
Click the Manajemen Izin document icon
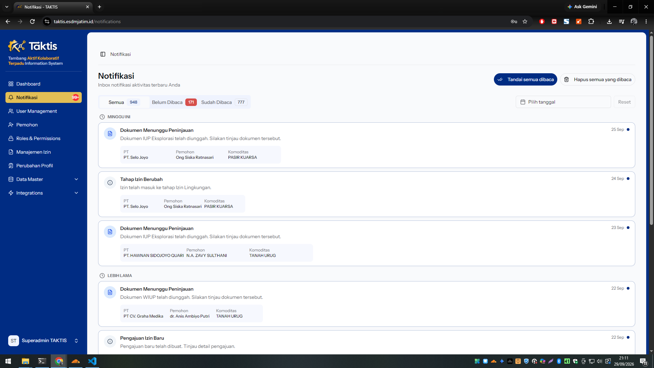click(x=11, y=152)
